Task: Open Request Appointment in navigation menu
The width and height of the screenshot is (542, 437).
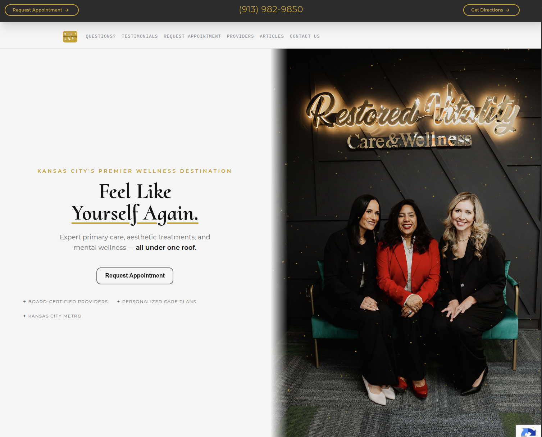Action: (192, 36)
